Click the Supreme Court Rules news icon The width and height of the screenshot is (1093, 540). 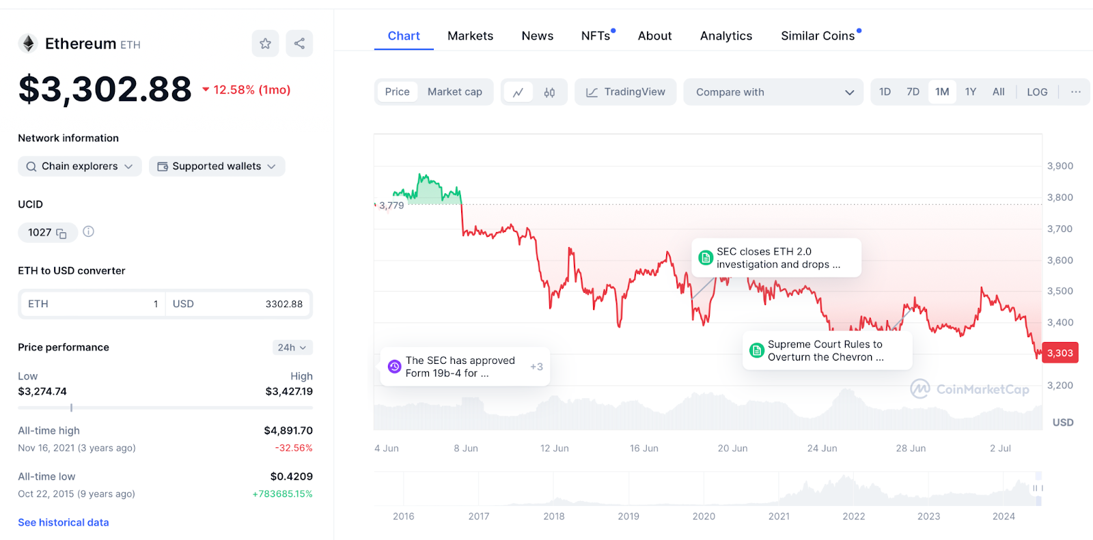tap(757, 351)
